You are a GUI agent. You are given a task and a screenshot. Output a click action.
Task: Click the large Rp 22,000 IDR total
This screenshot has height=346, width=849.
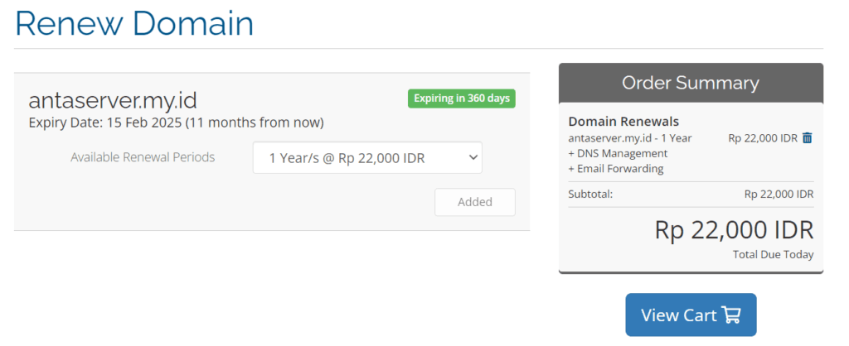tap(734, 230)
